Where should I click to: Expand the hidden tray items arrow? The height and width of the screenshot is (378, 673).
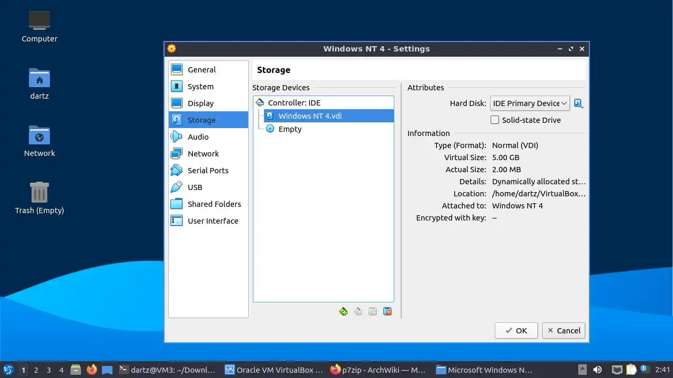tap(582, 370)
